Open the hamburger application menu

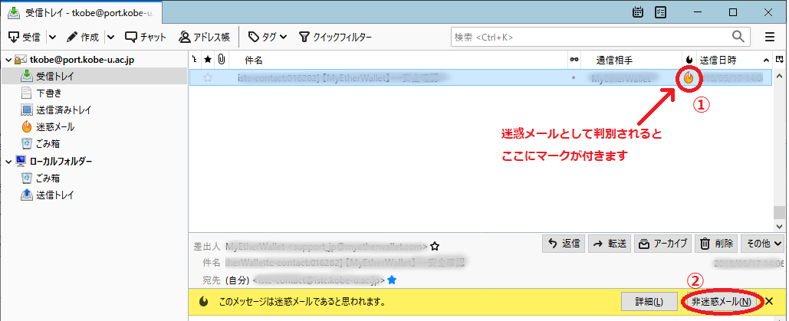pos(770,36)
